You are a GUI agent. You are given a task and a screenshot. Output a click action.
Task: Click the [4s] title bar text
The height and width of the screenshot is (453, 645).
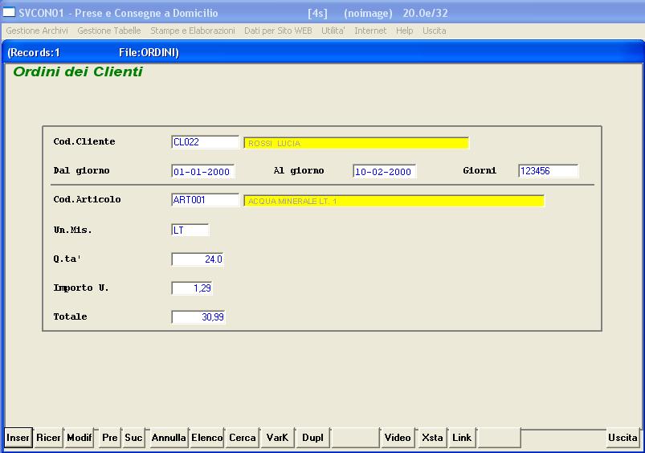click(x=317, y=13)
